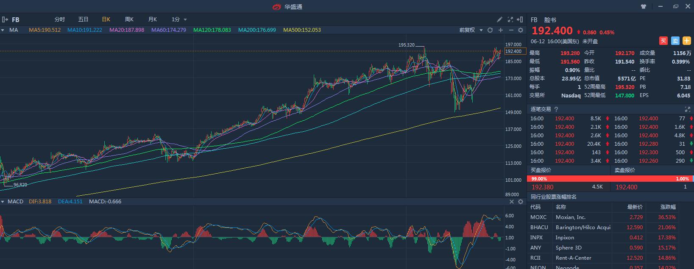
Task: Click MA5:190.512 indicator value
Action: 45,30
